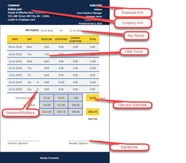
Task: Click the $662.50 total pay cell
Action: tap(93, 112)
